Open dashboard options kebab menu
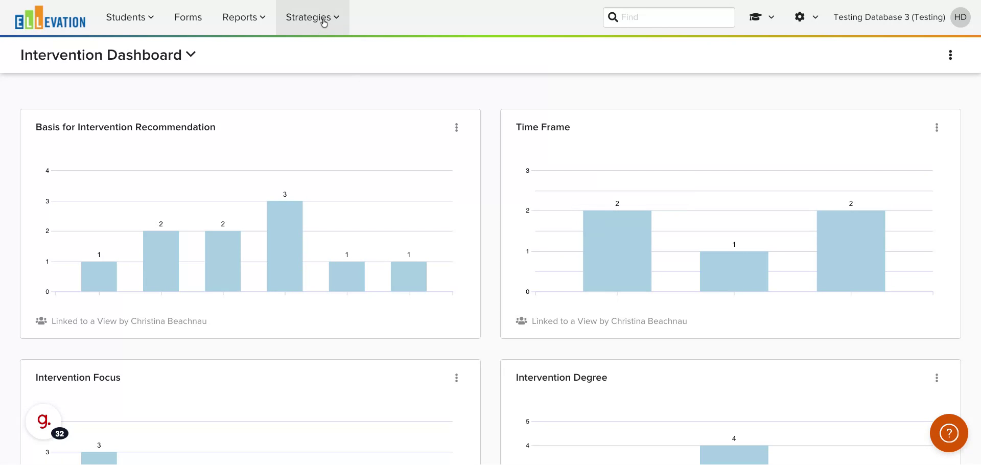The height and width of the screenshot is (465, 981). click(950, 55)
